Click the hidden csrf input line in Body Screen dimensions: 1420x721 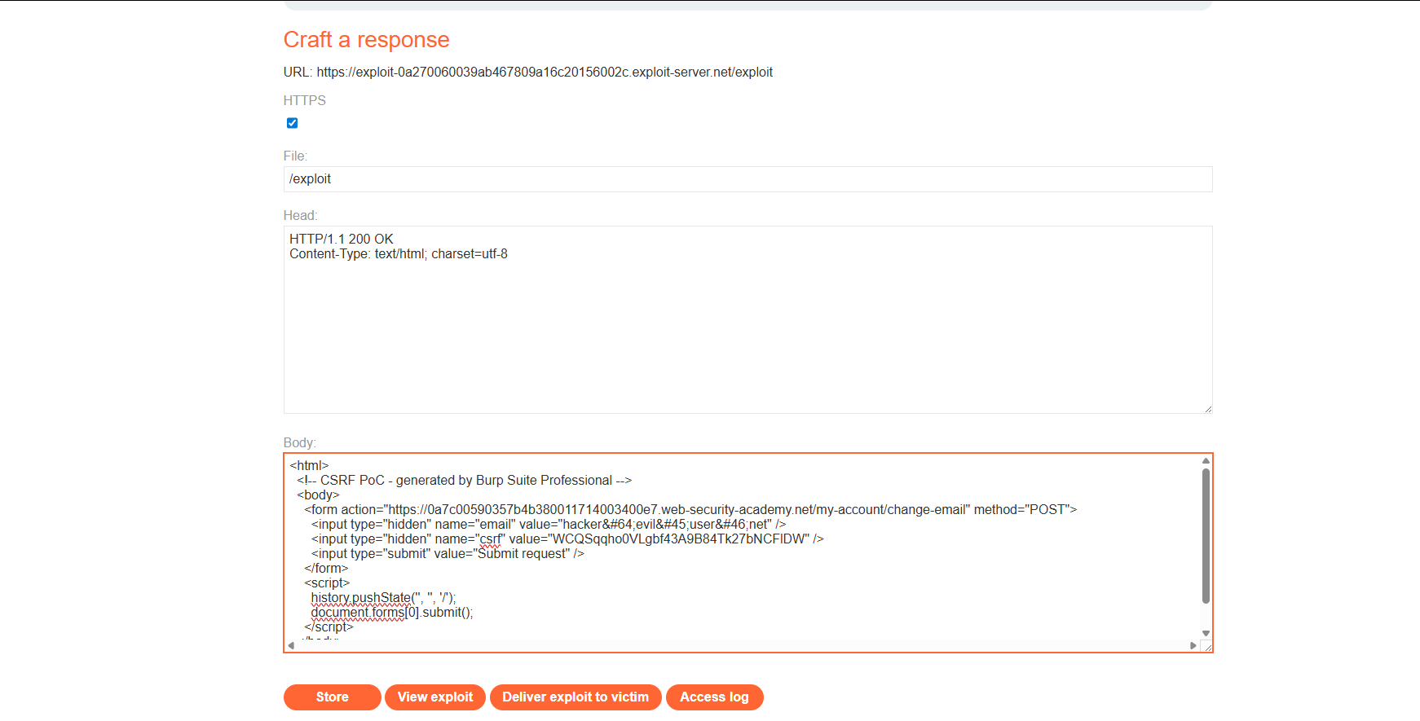(567, 539)
